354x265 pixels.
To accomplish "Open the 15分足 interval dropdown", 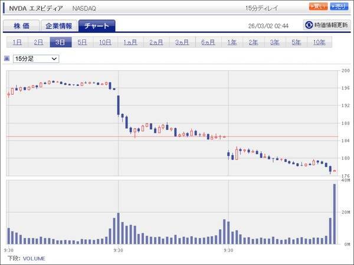I will coord(36,59).
